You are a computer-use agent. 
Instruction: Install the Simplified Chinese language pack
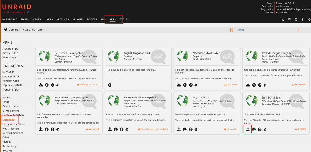click(x=248, y=129)
